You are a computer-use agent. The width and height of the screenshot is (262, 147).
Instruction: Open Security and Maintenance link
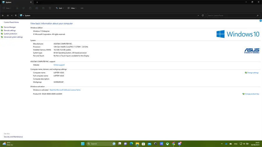coord(13,137)
